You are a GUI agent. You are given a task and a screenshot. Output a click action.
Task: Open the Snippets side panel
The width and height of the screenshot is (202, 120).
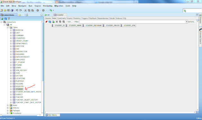point(200,19)
